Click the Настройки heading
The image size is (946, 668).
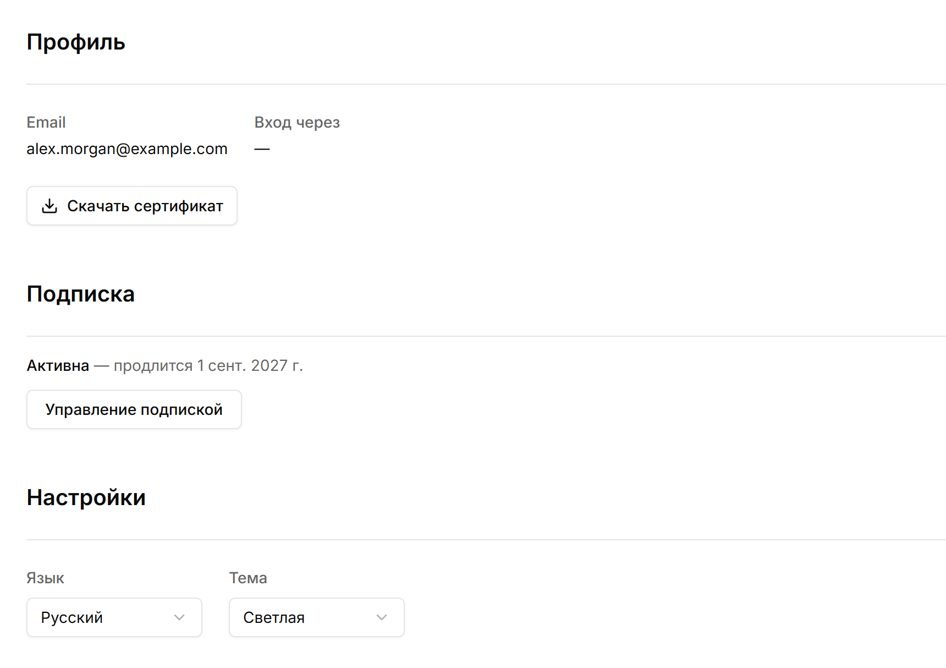pyautogui.click(x=86, y=497)
